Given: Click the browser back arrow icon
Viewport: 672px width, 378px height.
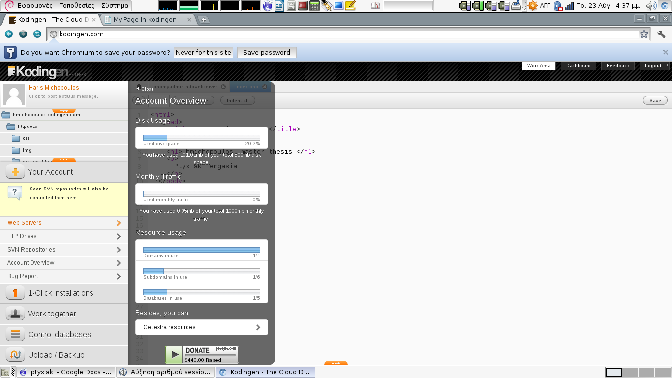Looking at the screenshot, I should (9, 34).
